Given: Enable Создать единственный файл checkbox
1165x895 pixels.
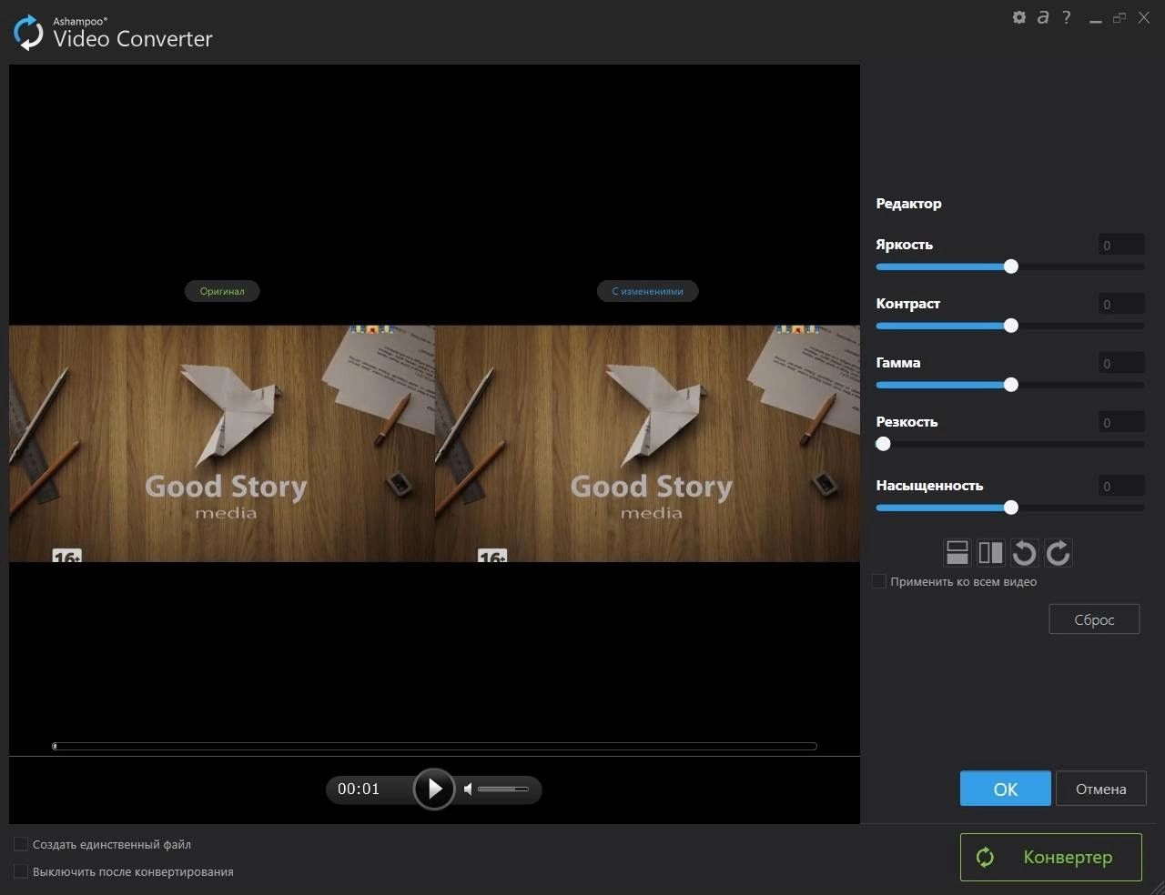Looking at the screenshot, I should [21, 844].
